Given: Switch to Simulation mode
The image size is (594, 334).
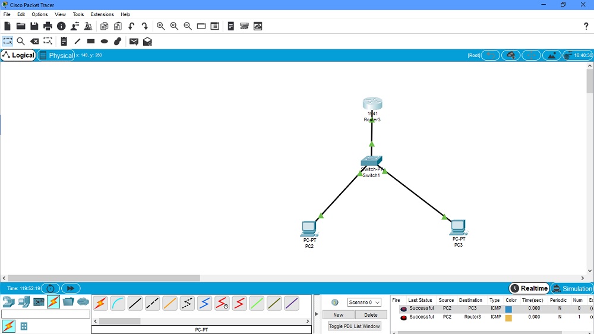Looking at the screenshot, I should coord(572,288).
